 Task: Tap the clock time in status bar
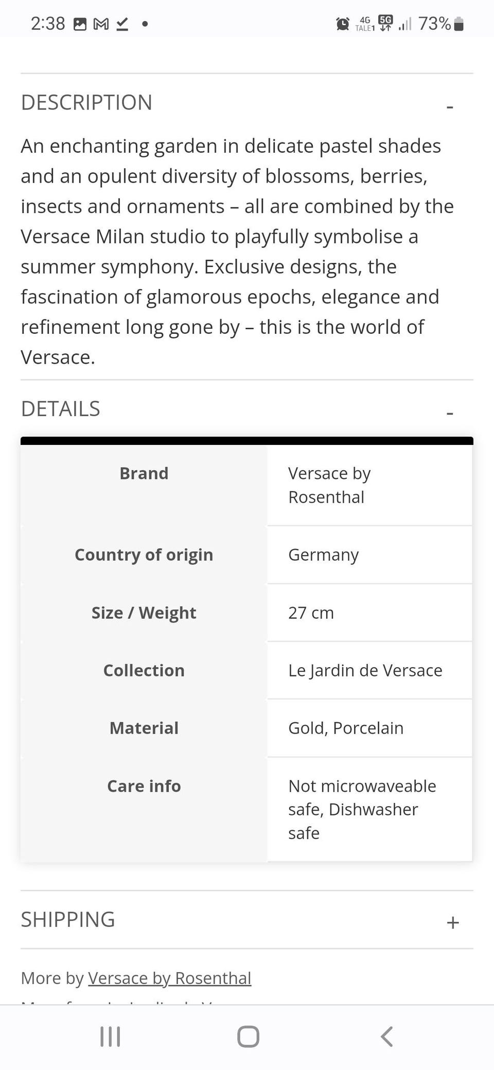48,24
